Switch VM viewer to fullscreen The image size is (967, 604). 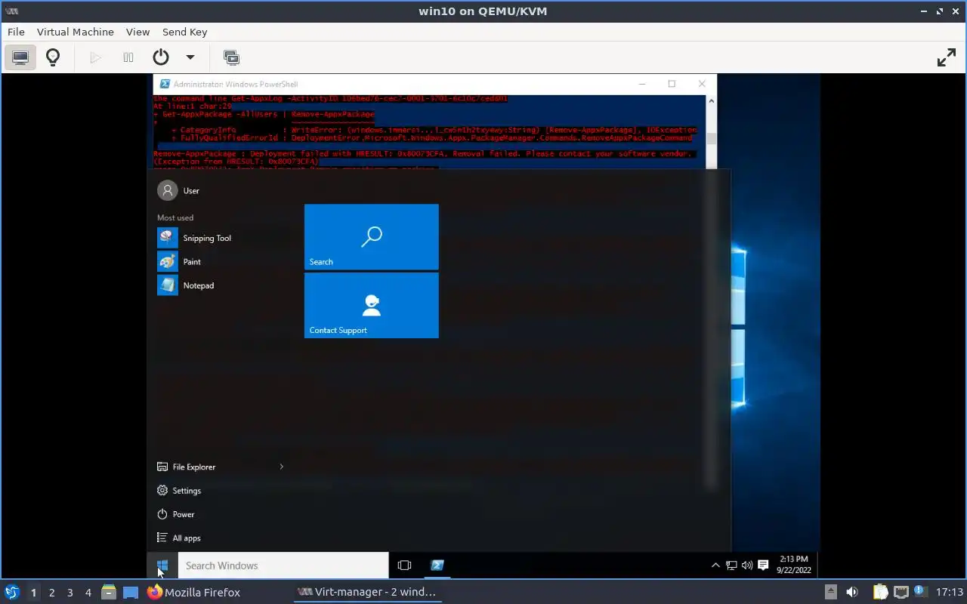click(x=947, y=57)
